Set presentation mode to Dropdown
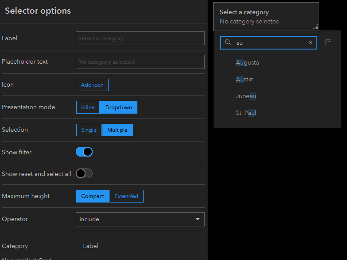Image resolution: width=347 pixels, height=260 pixels. pyautogui.click(x=119, y=107)
